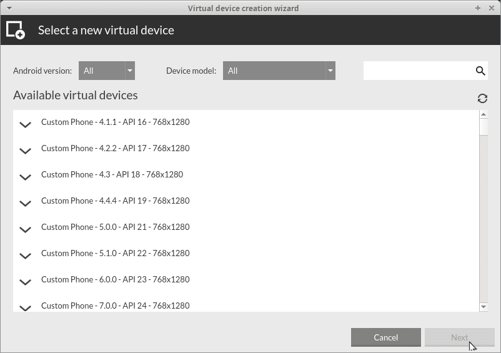Click the refresh available devices icon
Screen dimensions: 501x353
tap(482, 98)
